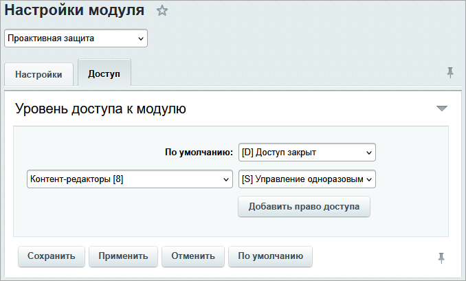The image size is (466, 281).
Task: Click the bold По умолчанию: label
Action: pyautogui.click(x=199, y=151)
